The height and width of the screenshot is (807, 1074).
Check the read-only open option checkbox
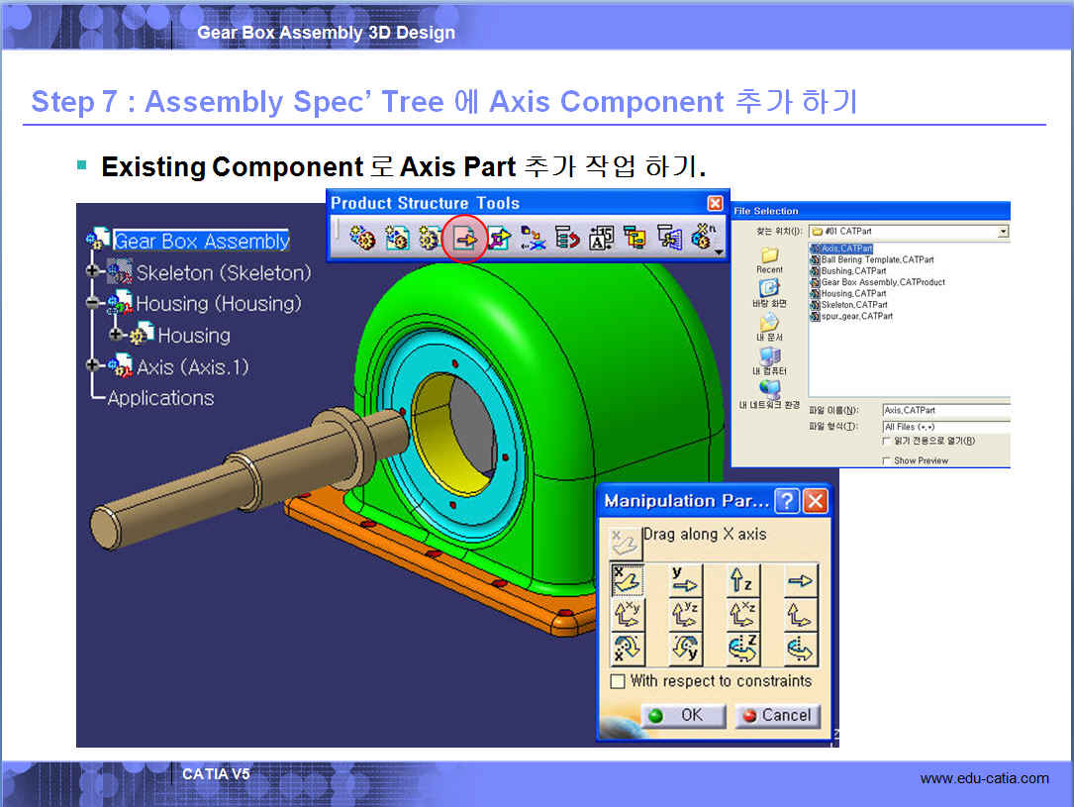click(887, 441)
